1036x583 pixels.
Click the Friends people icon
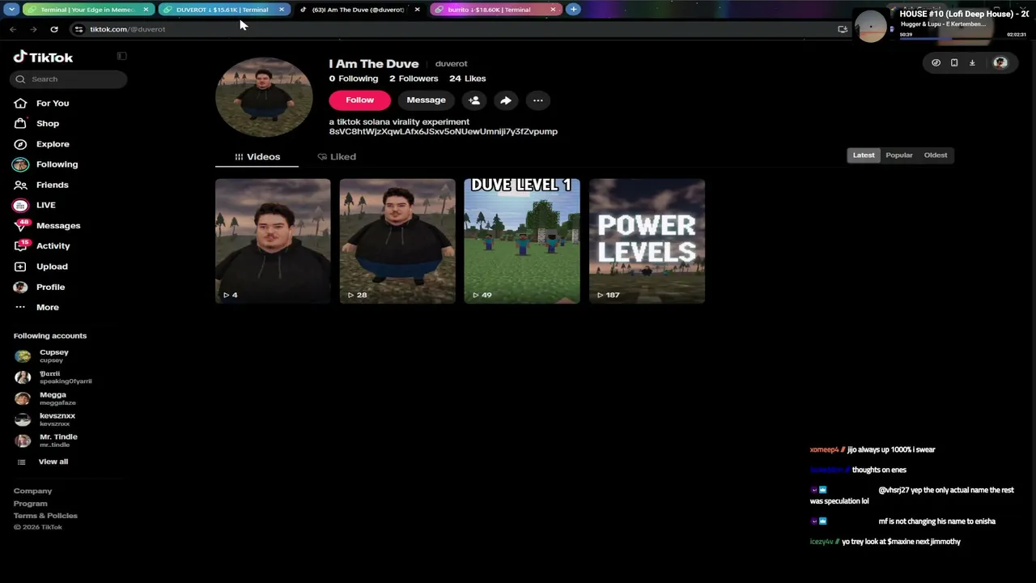tap(20, 185)
